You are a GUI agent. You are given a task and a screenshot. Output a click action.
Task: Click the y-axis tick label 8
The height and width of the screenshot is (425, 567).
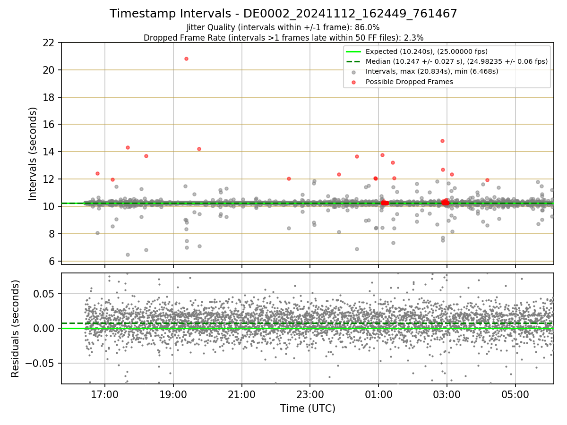tap(52, 234)
